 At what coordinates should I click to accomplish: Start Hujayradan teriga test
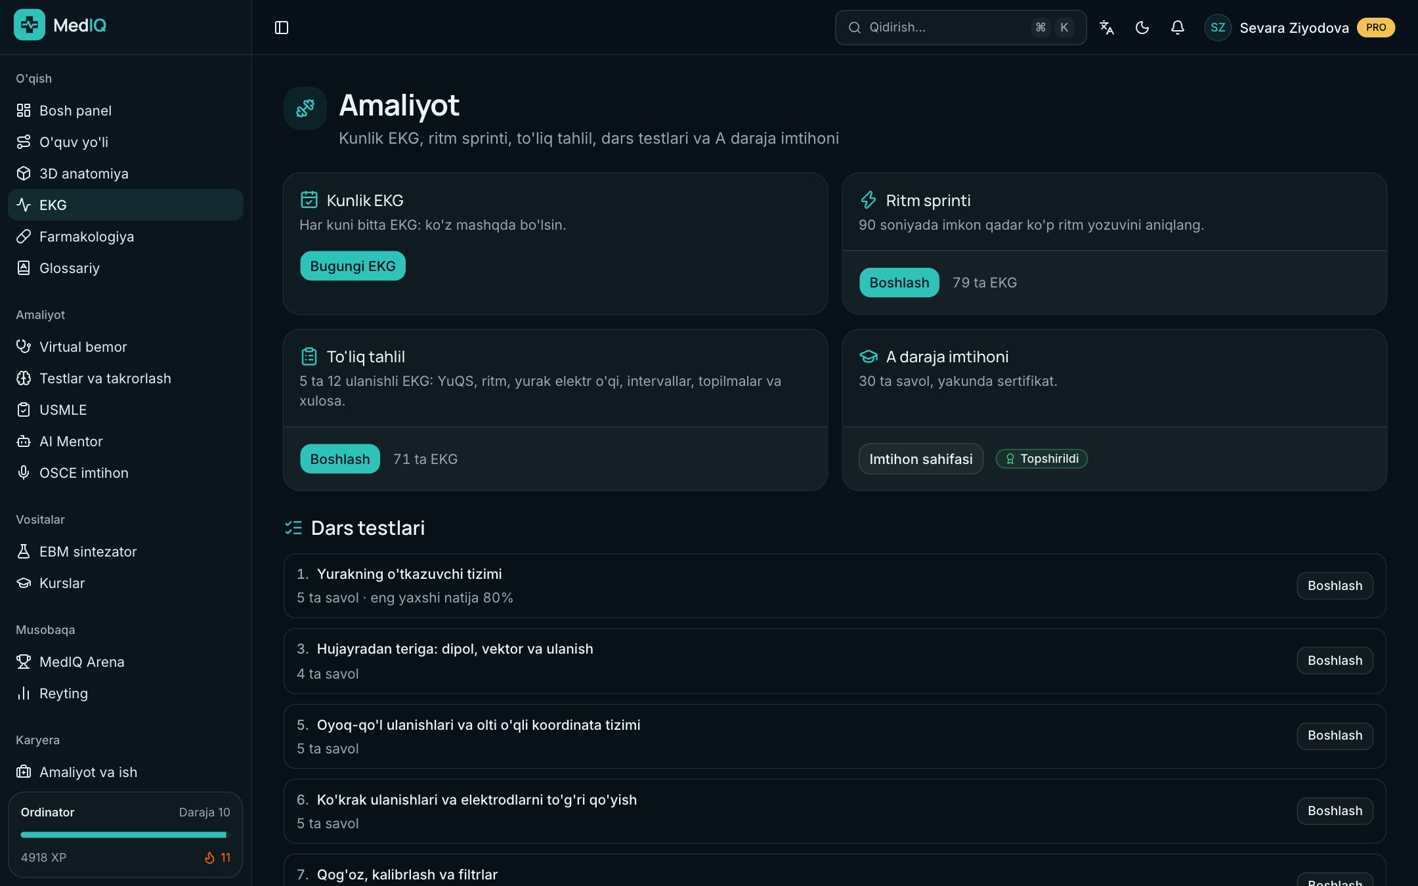tap(1335, 660)
